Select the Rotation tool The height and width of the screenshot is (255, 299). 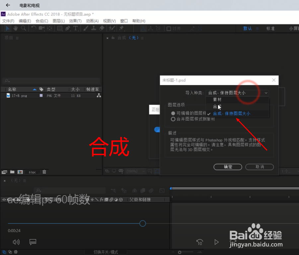(x=34, y=29)
